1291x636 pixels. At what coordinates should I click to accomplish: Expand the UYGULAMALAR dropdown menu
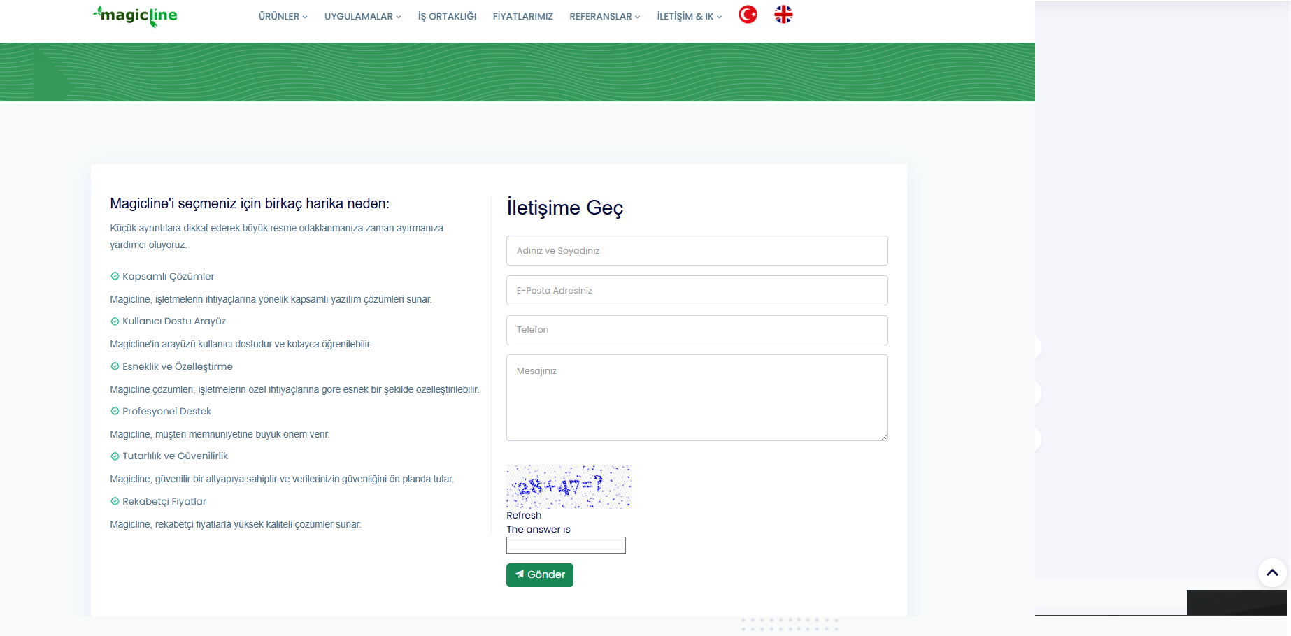point(362,16)
